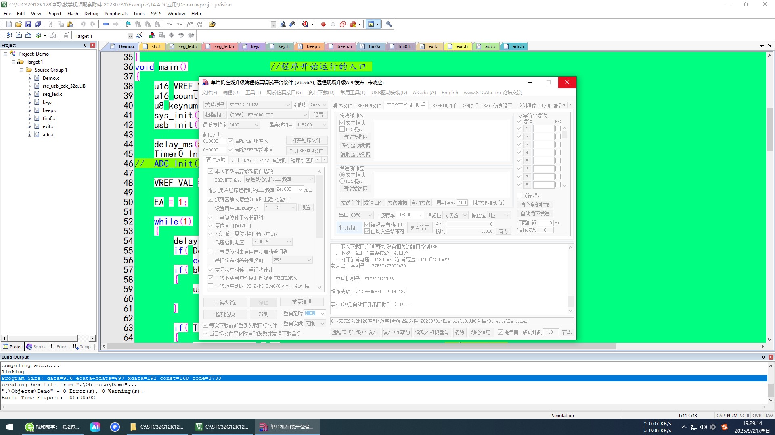Viewport: 775px width, 435px height.
Task: Click the Download to flash (LOAD) icon
Action: (x=66, y=35)
